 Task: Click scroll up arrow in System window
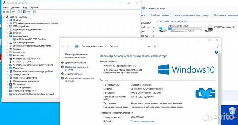click(219, 52)
